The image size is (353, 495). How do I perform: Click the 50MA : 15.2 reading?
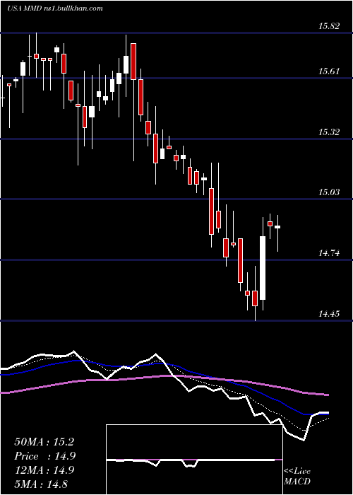(44, 442)
